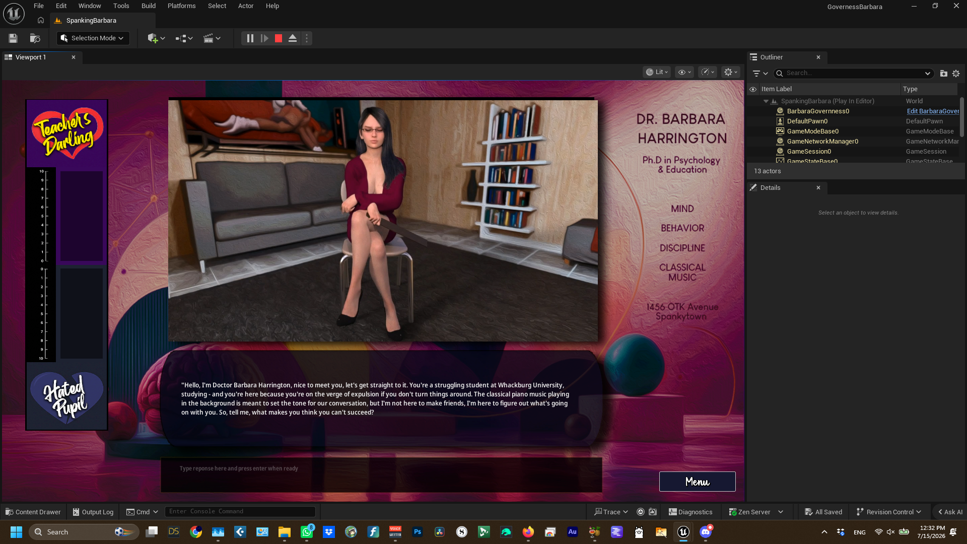This screenshot has width=967, height=544.
Task: Click the All Saved status indicator
Action: 823,512
